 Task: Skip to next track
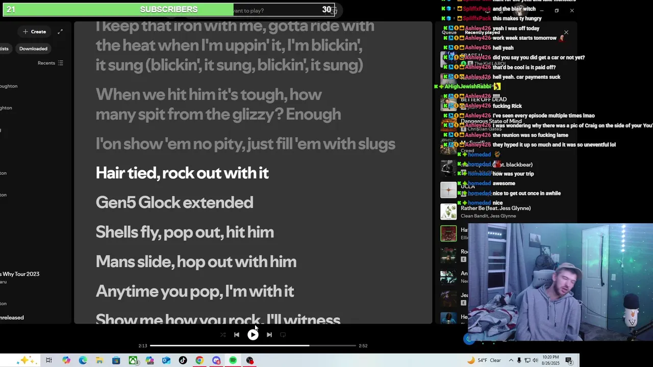point(269,335)
